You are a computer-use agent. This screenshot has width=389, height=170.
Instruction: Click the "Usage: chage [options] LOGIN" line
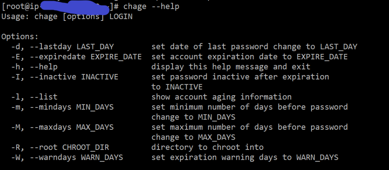click(x=67, y=17)
